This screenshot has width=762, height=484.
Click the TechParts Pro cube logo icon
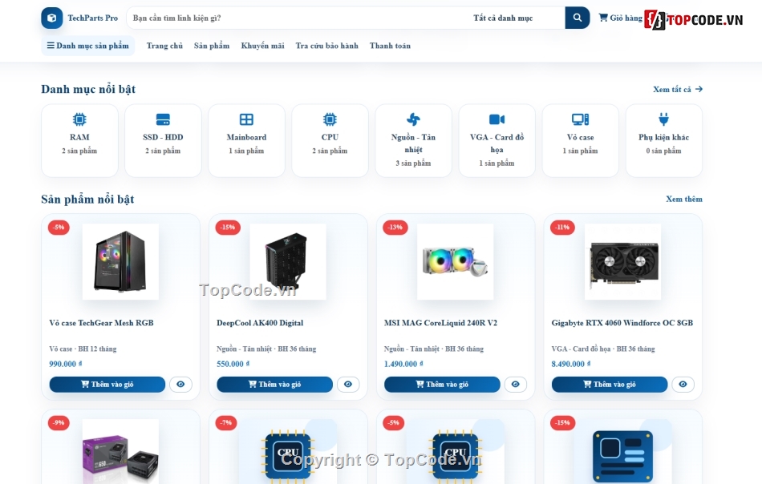(52, 18)
